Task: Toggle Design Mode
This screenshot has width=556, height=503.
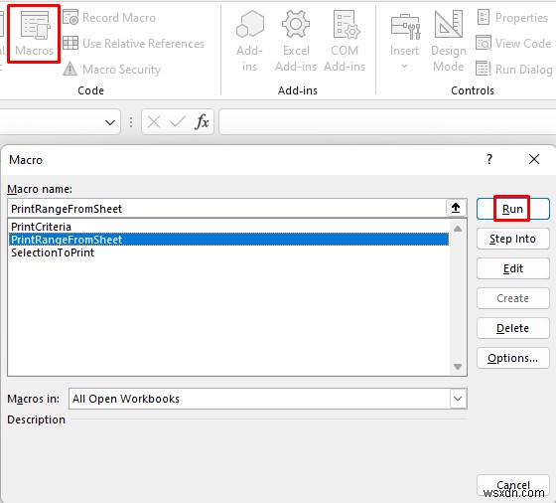Action: (x=448, y=41)
